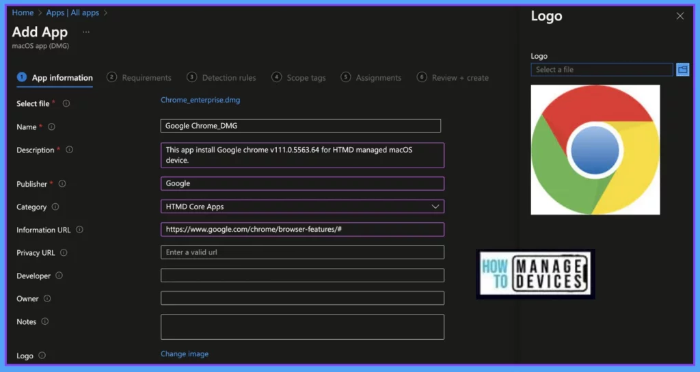Click the Change image link
Image resolution: width=700 pixels, height=372 pixels.
pos(185,354)
